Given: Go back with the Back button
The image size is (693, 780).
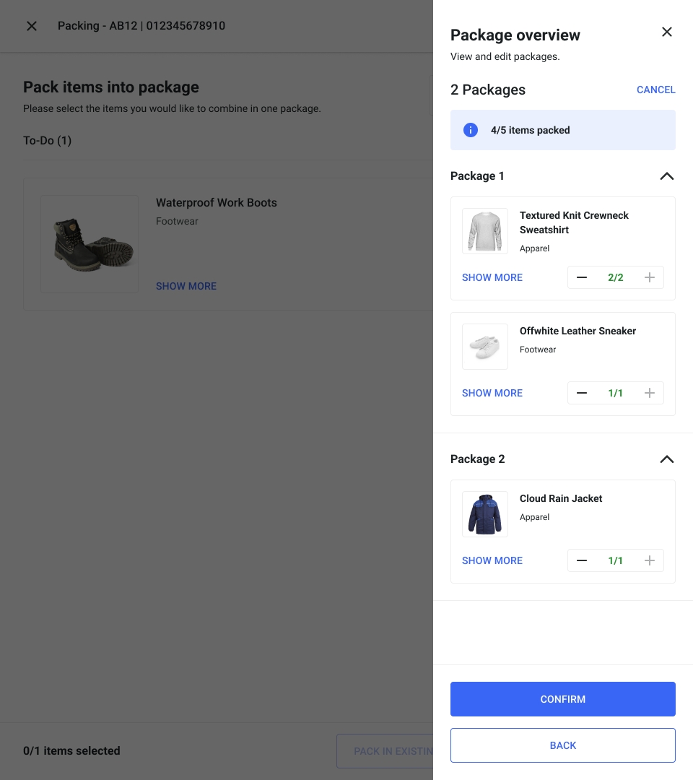Looking at the screenshot, I should point(563,745).
